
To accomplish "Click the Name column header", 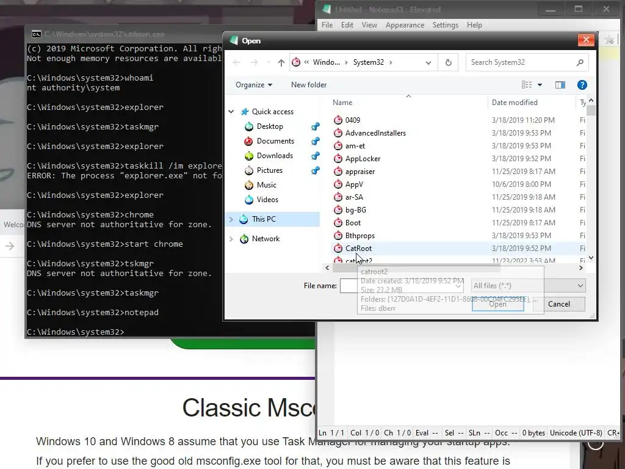I will click(342, 103).
